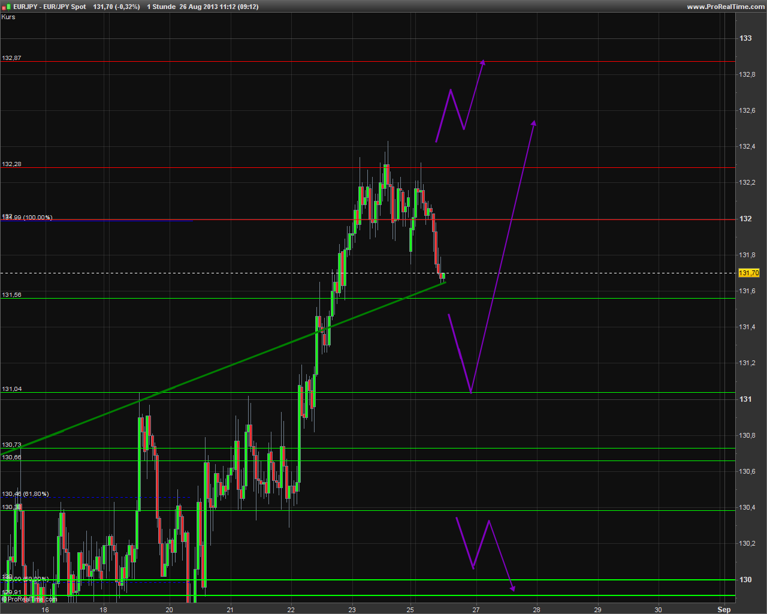Click bold price axis value 132
The height and width of the screenshot is (614, 767).
[x=745, y=219]
